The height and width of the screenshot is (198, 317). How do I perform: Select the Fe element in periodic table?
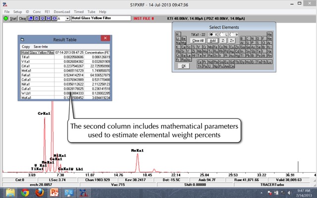pos(216,46)
